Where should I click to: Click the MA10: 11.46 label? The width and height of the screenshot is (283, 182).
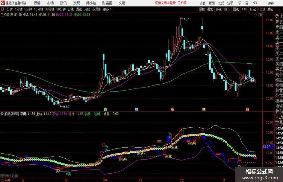[x=46, y=15]
